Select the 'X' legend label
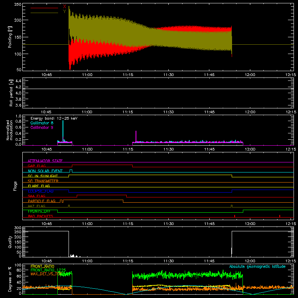 pos(64,7)
